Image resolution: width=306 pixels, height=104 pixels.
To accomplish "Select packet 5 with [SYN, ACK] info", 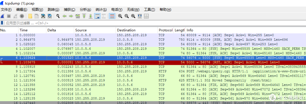I will (x=153, y=53).
